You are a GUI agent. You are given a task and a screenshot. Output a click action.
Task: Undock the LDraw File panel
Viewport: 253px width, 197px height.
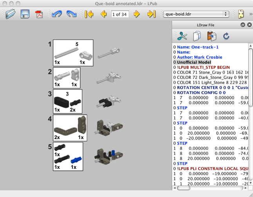(x=243, y=25)
